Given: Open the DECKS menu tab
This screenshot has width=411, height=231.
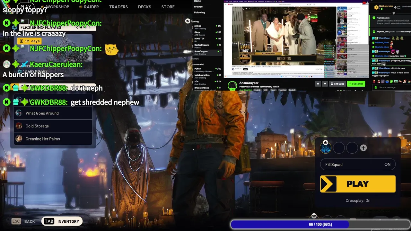Looking at the screenshot, I should tap(144, 7).
